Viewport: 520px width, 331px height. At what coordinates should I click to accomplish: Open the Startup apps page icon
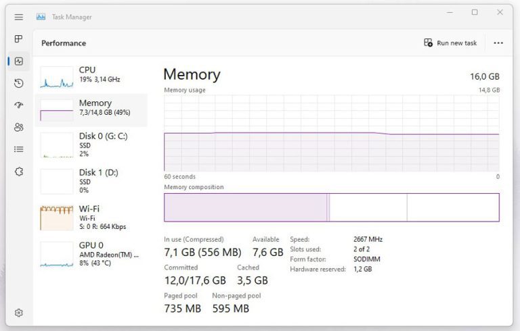pyautogui.click(x=19, y=105)
